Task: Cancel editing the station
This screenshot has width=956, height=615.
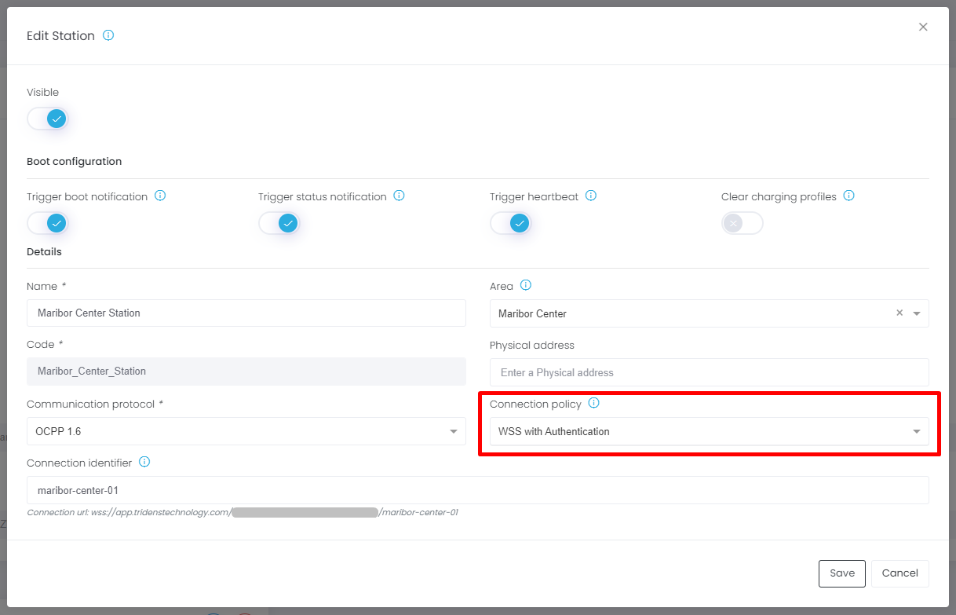Action: pyautogui.click(x=899, y=573)
